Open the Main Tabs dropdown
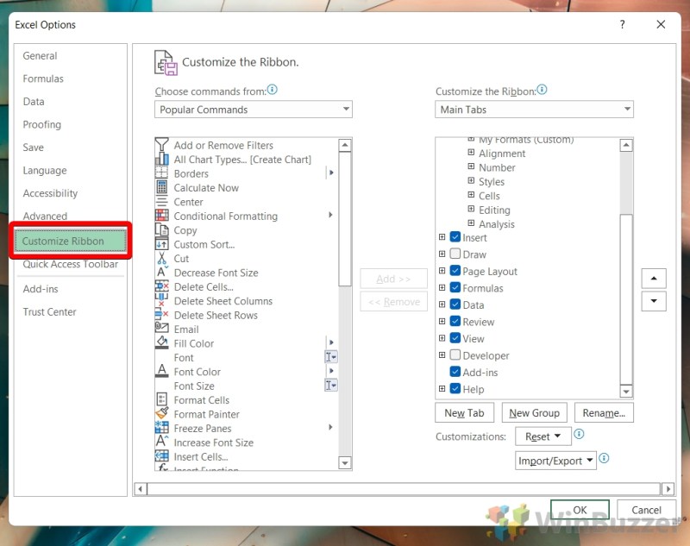Viewport: 690px width, 546px height. pos(534,109)
